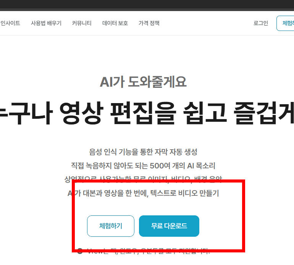Go to the 커뮤니티 page
The image size is (294, 265).
82,23
